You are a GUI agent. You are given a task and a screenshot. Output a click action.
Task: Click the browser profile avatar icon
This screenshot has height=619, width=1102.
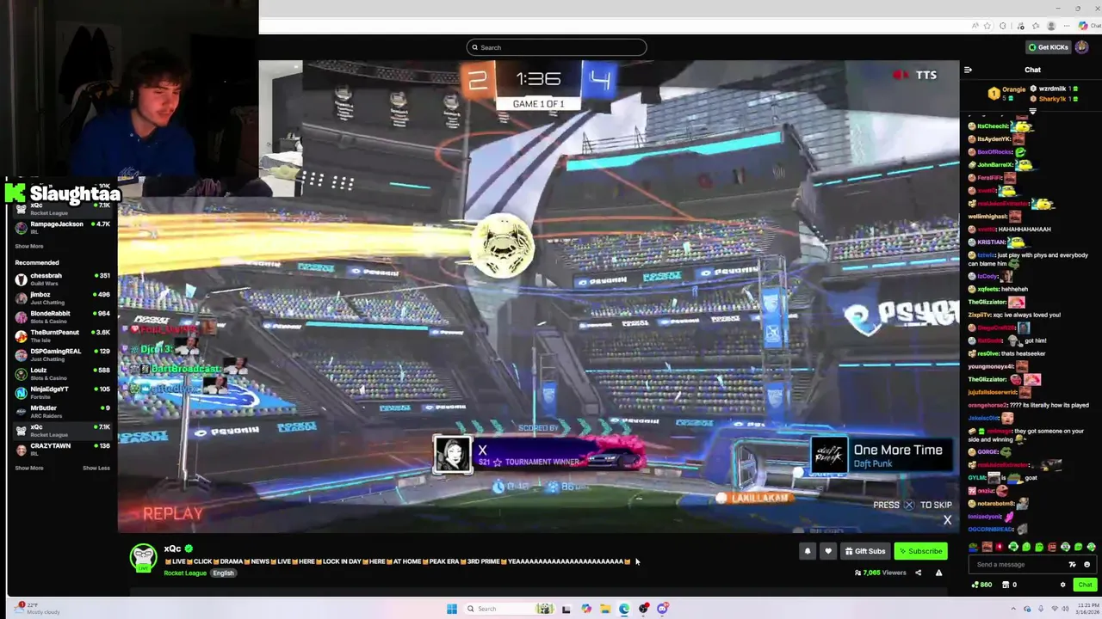click(x=1051, y=26)
